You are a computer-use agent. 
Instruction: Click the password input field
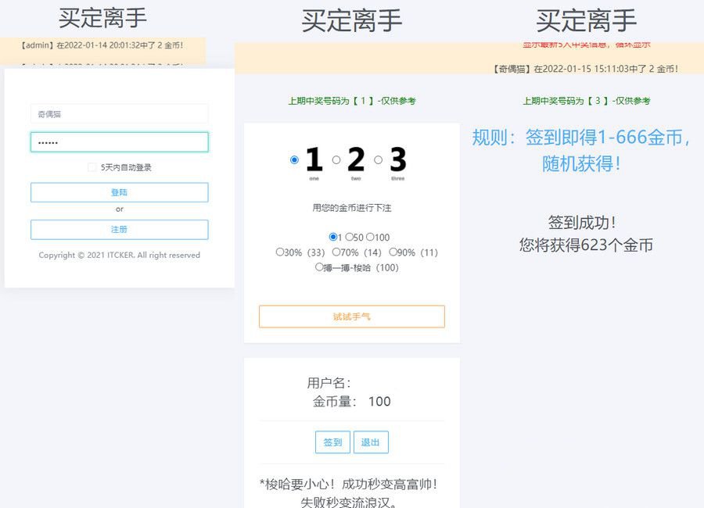(119, 141)
